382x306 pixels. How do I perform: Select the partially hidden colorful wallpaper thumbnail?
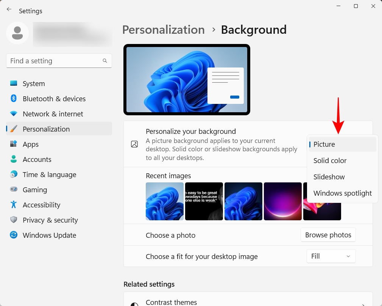(x=322, y=211)
